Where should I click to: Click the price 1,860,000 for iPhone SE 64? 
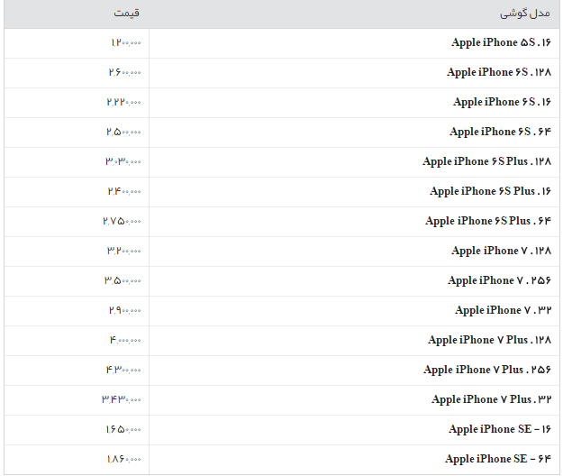124,460
